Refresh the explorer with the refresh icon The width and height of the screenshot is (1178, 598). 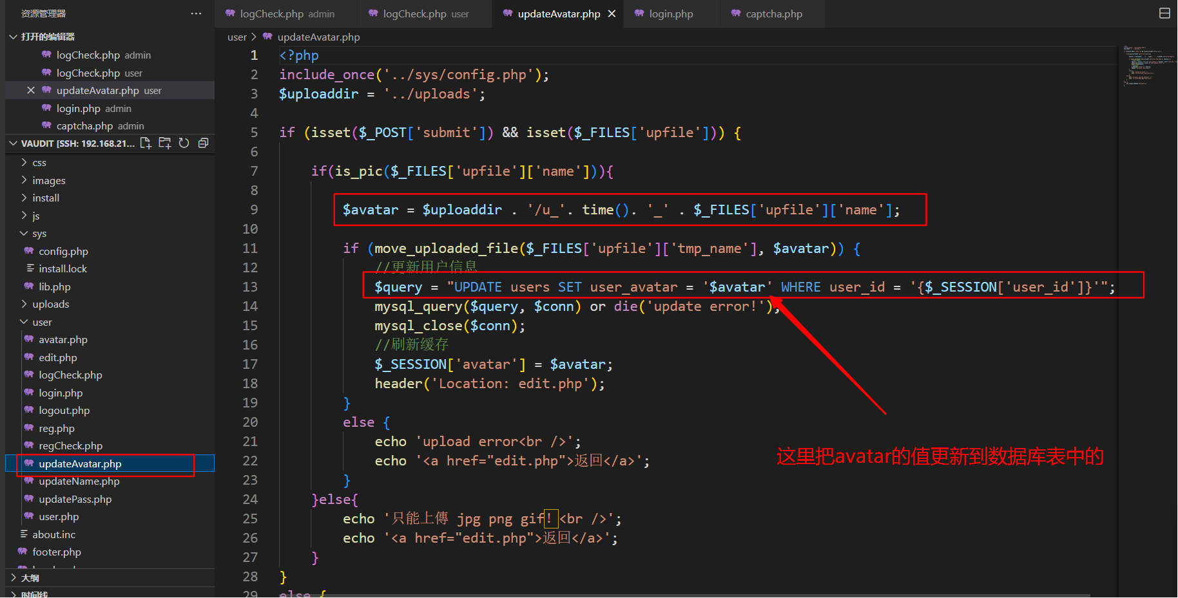pyautogui.click(x=184, y=143)
